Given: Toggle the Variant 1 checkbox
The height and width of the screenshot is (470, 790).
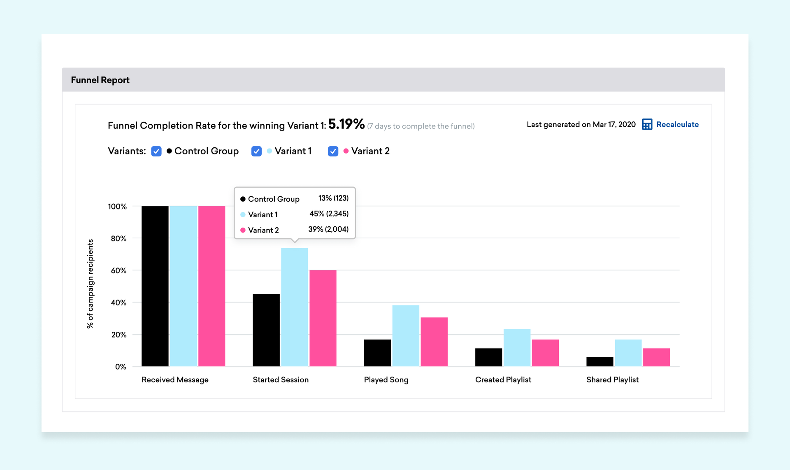Looking at the screenshot, I should (x=256, y=151).
